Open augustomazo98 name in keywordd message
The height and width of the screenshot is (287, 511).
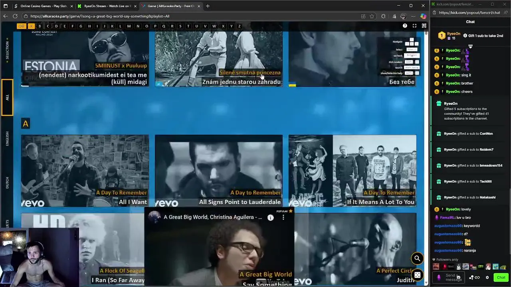click(x=448, y=226)
